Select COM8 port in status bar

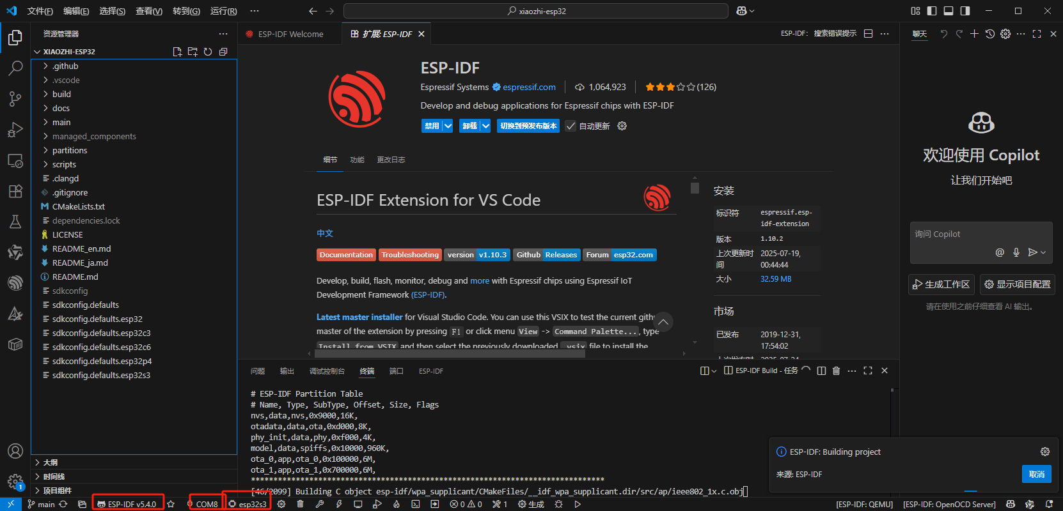tap(203, 504)
